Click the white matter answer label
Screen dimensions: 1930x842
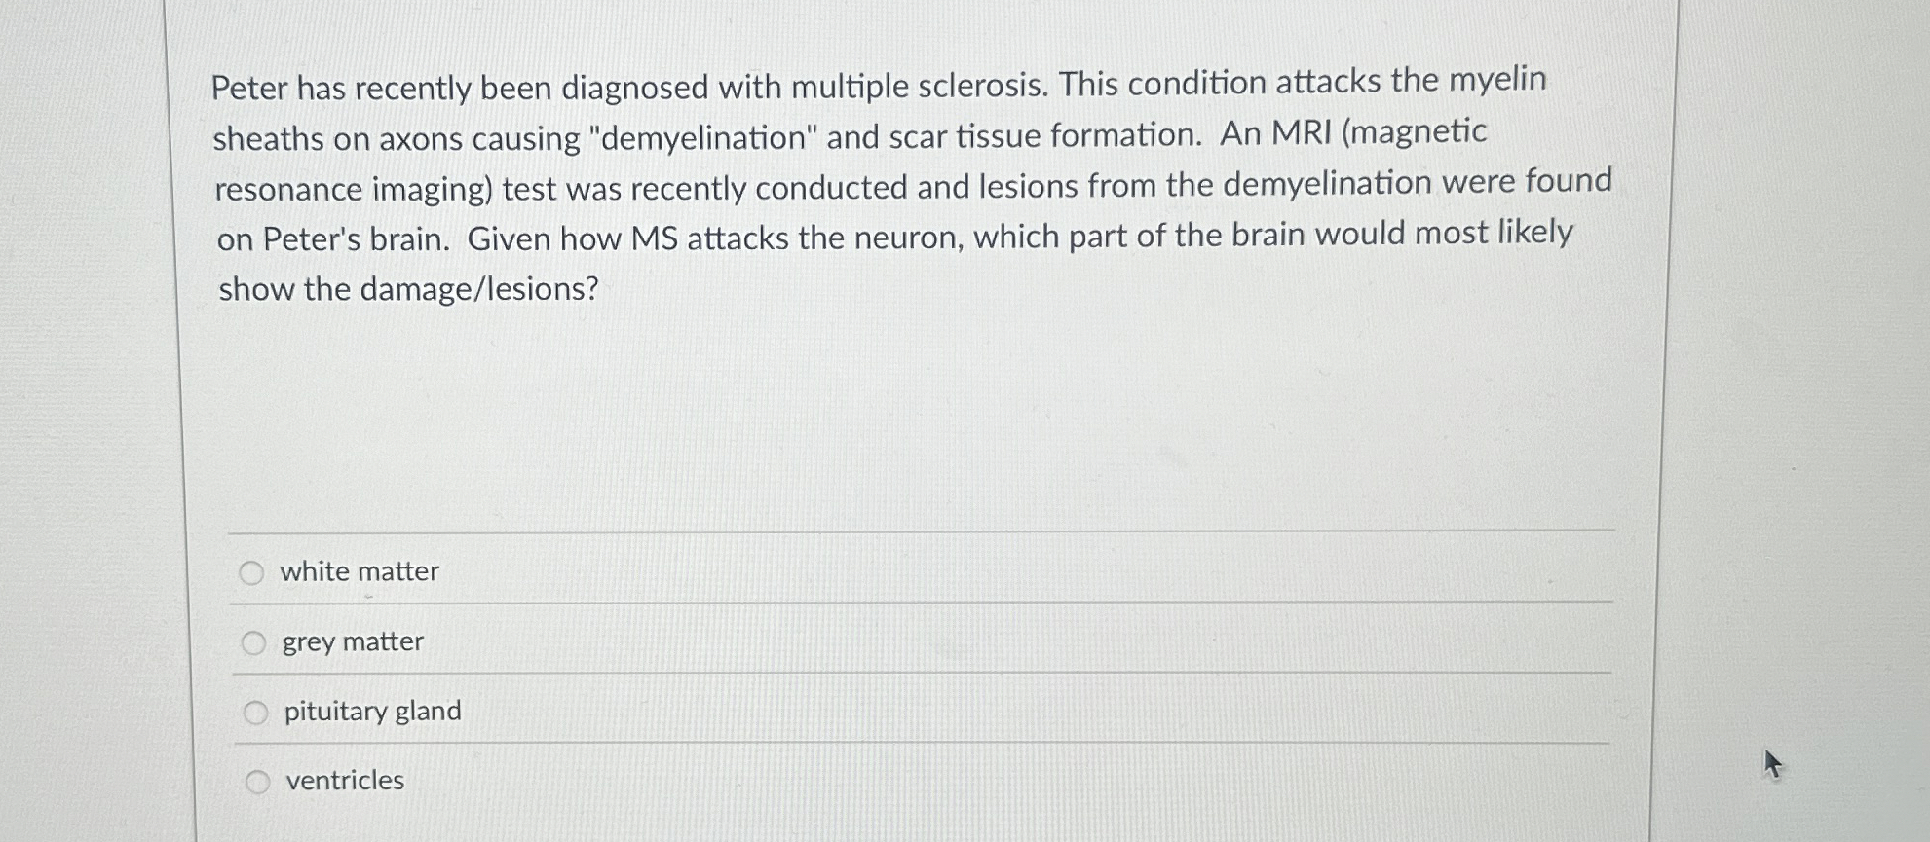(360, 572)
